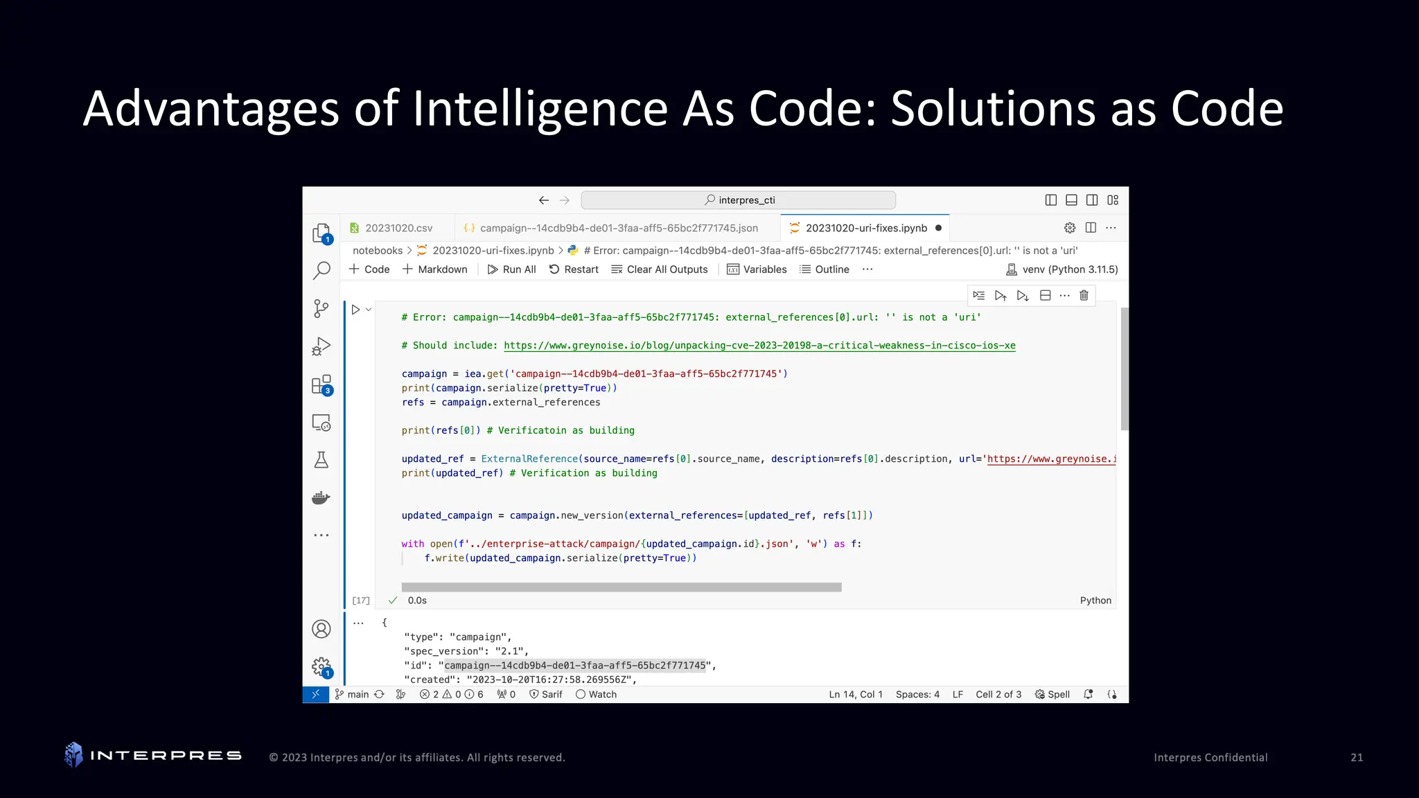Change indentation Spaces: 4
The image size is (1419, 798).
[x=917, y=694]
